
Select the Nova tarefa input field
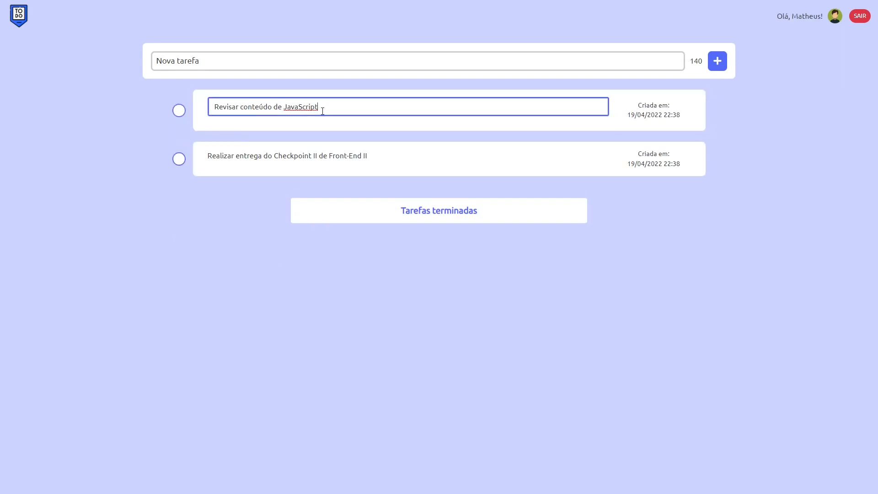(x=418, y=61)
